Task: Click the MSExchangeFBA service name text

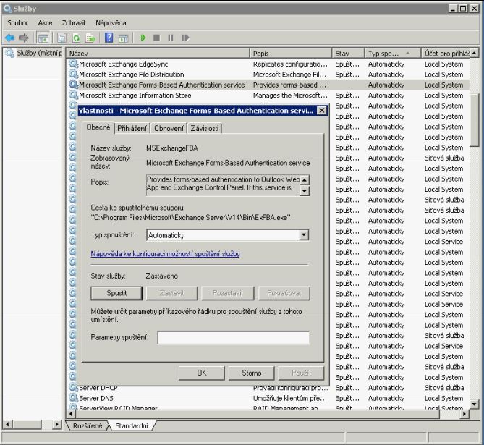Action: 172,148
